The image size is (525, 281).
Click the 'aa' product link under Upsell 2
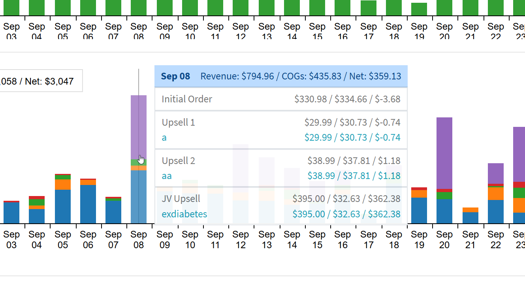(x=167, y=176)
